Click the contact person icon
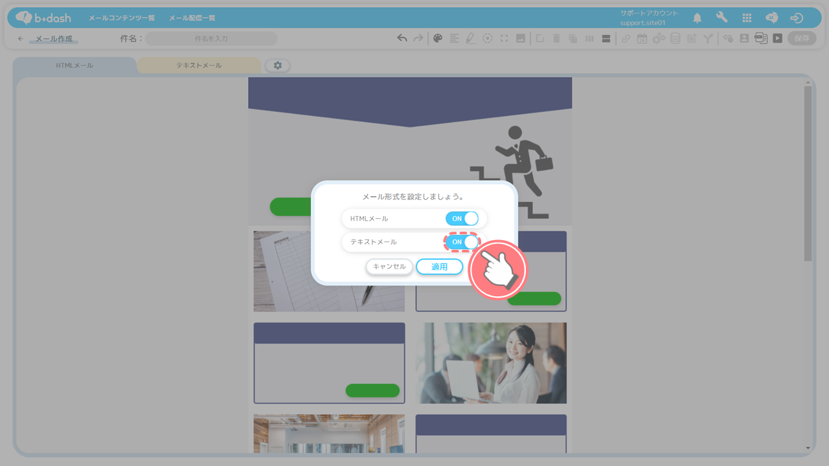 pyautogui.click(x=744, y=38)
